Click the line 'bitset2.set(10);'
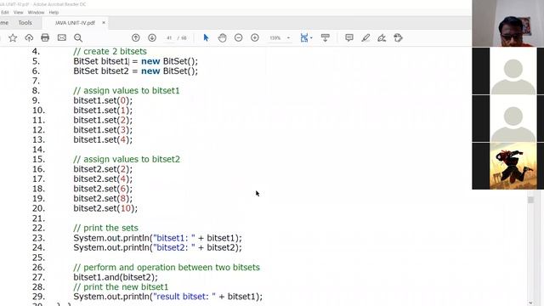The width and height of the screenshot is (544, 306). click(105, 208)
